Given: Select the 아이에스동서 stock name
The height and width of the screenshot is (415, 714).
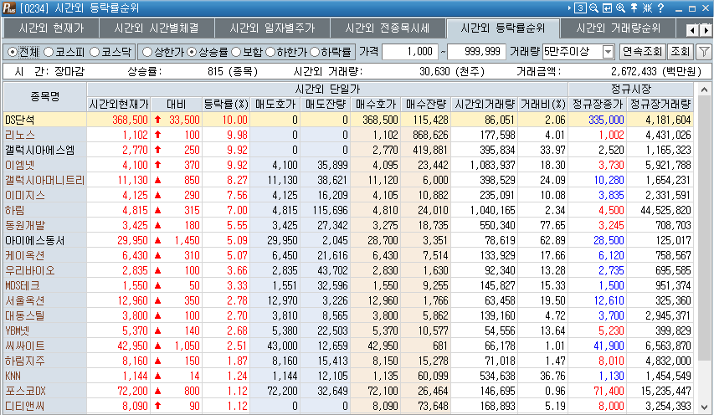Looking at the screenshot, I should click(34, 240).
